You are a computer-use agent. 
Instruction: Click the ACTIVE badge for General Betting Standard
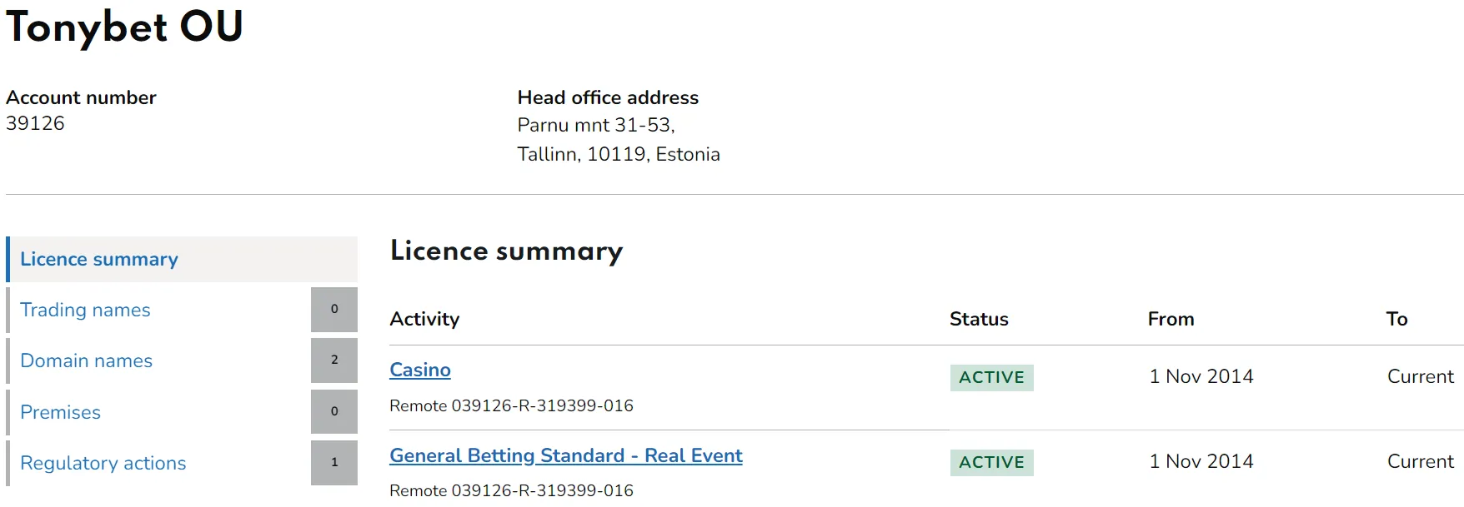[991, 463]
